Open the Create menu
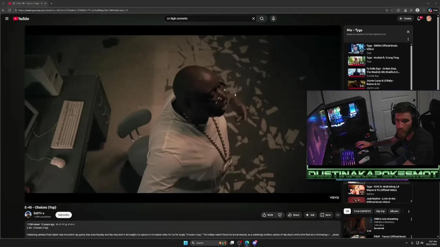This screenshot has width=440, height=247. coord(405,19)
